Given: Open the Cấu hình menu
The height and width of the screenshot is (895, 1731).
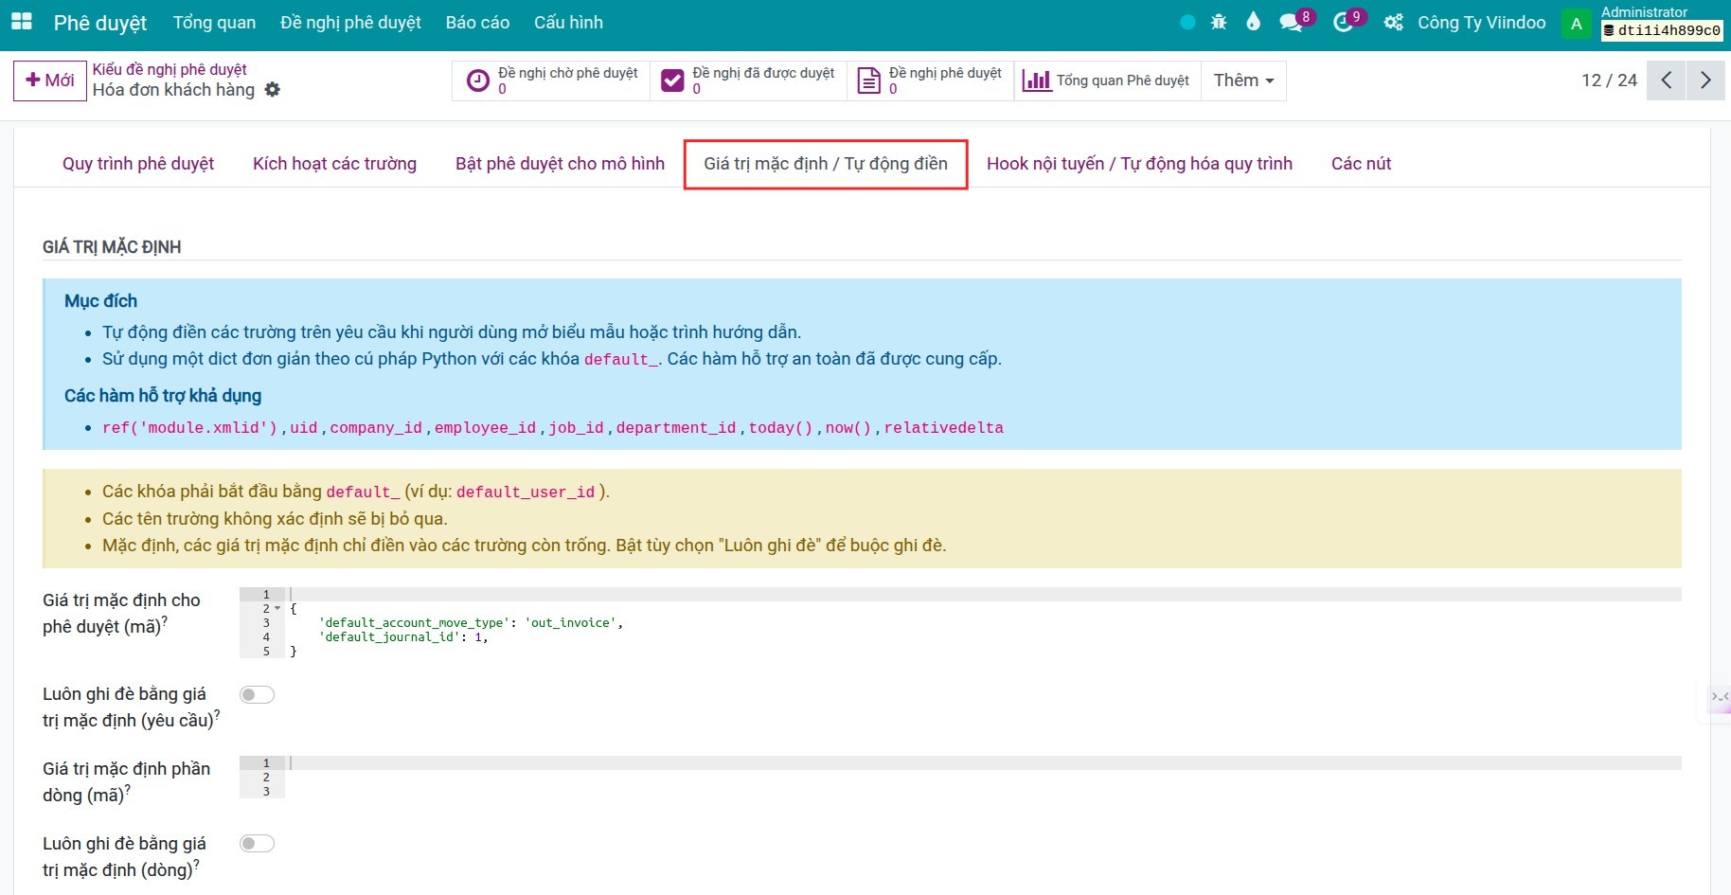Looking at the screenshot, I should click(x=568, y=23).
